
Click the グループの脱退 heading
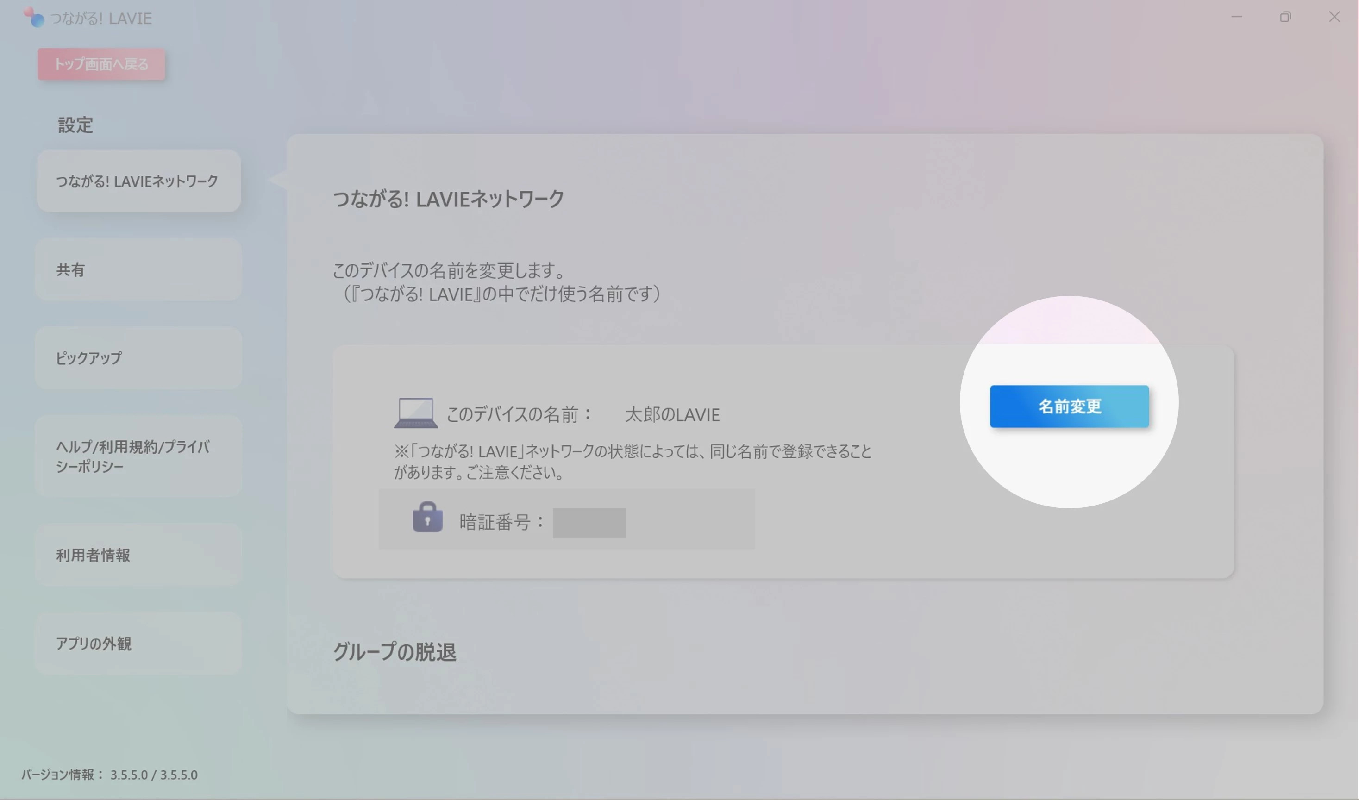tap(395, 652)
